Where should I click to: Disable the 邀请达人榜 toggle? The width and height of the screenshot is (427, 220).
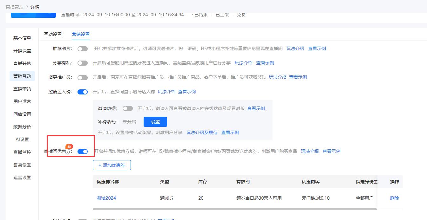[x=83, y=92]
